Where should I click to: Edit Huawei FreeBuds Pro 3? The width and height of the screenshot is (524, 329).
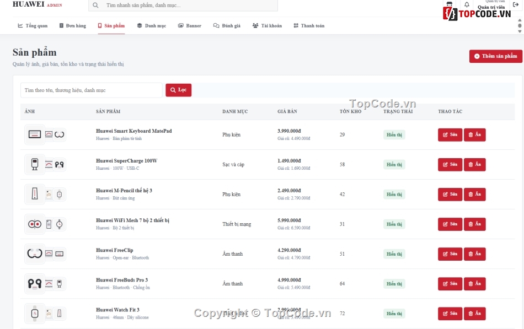click(450, 284)
